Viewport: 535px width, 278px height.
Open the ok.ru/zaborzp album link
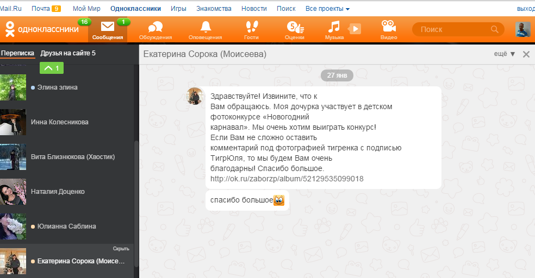coord(287,179)
